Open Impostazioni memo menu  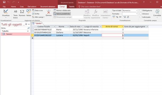click(x=105, y=14)
